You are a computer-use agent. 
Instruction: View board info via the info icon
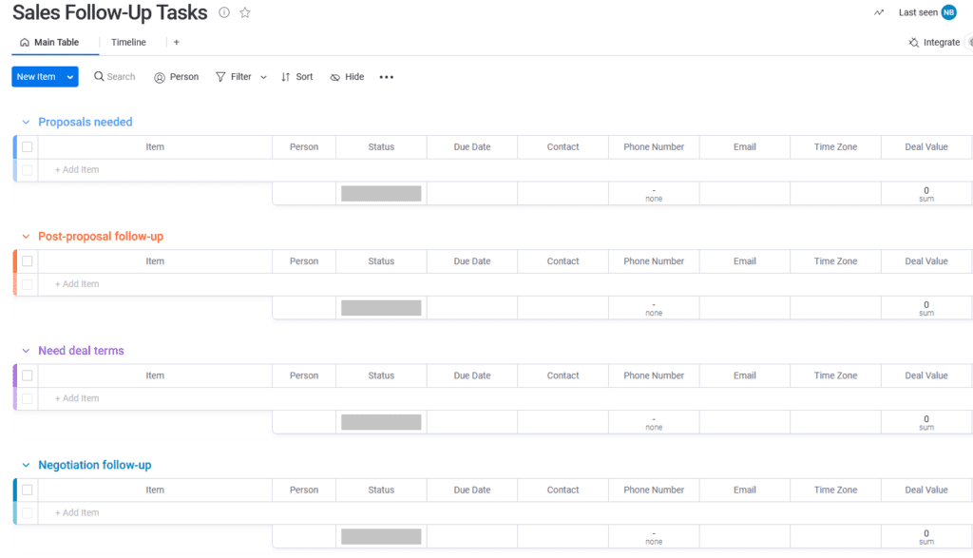click(223, 12)
